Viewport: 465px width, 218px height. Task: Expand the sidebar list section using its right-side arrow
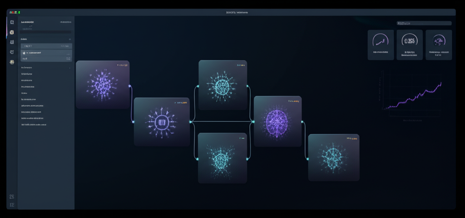click(x=70, y=68)
